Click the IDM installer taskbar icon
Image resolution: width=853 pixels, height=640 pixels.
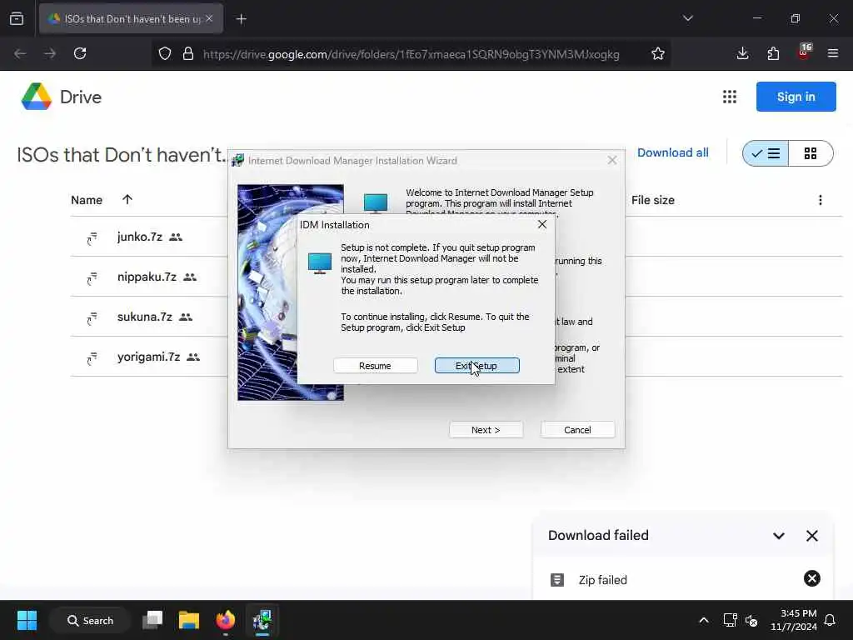tap(262, 620)
